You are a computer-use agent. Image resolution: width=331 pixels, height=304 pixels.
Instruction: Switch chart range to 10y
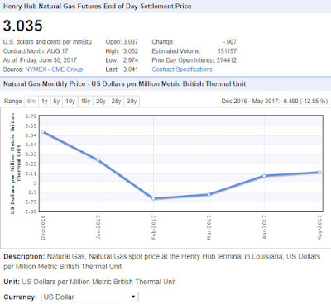(x=70, y=102)
